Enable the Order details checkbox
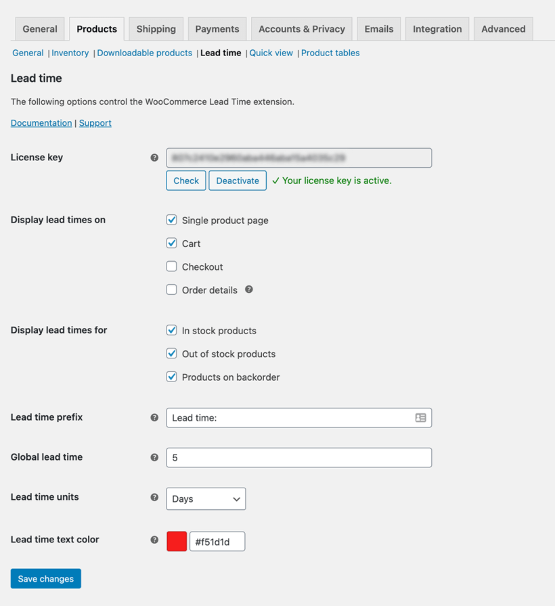The width and height of the screenshot is (555, 606). [171, 289]
